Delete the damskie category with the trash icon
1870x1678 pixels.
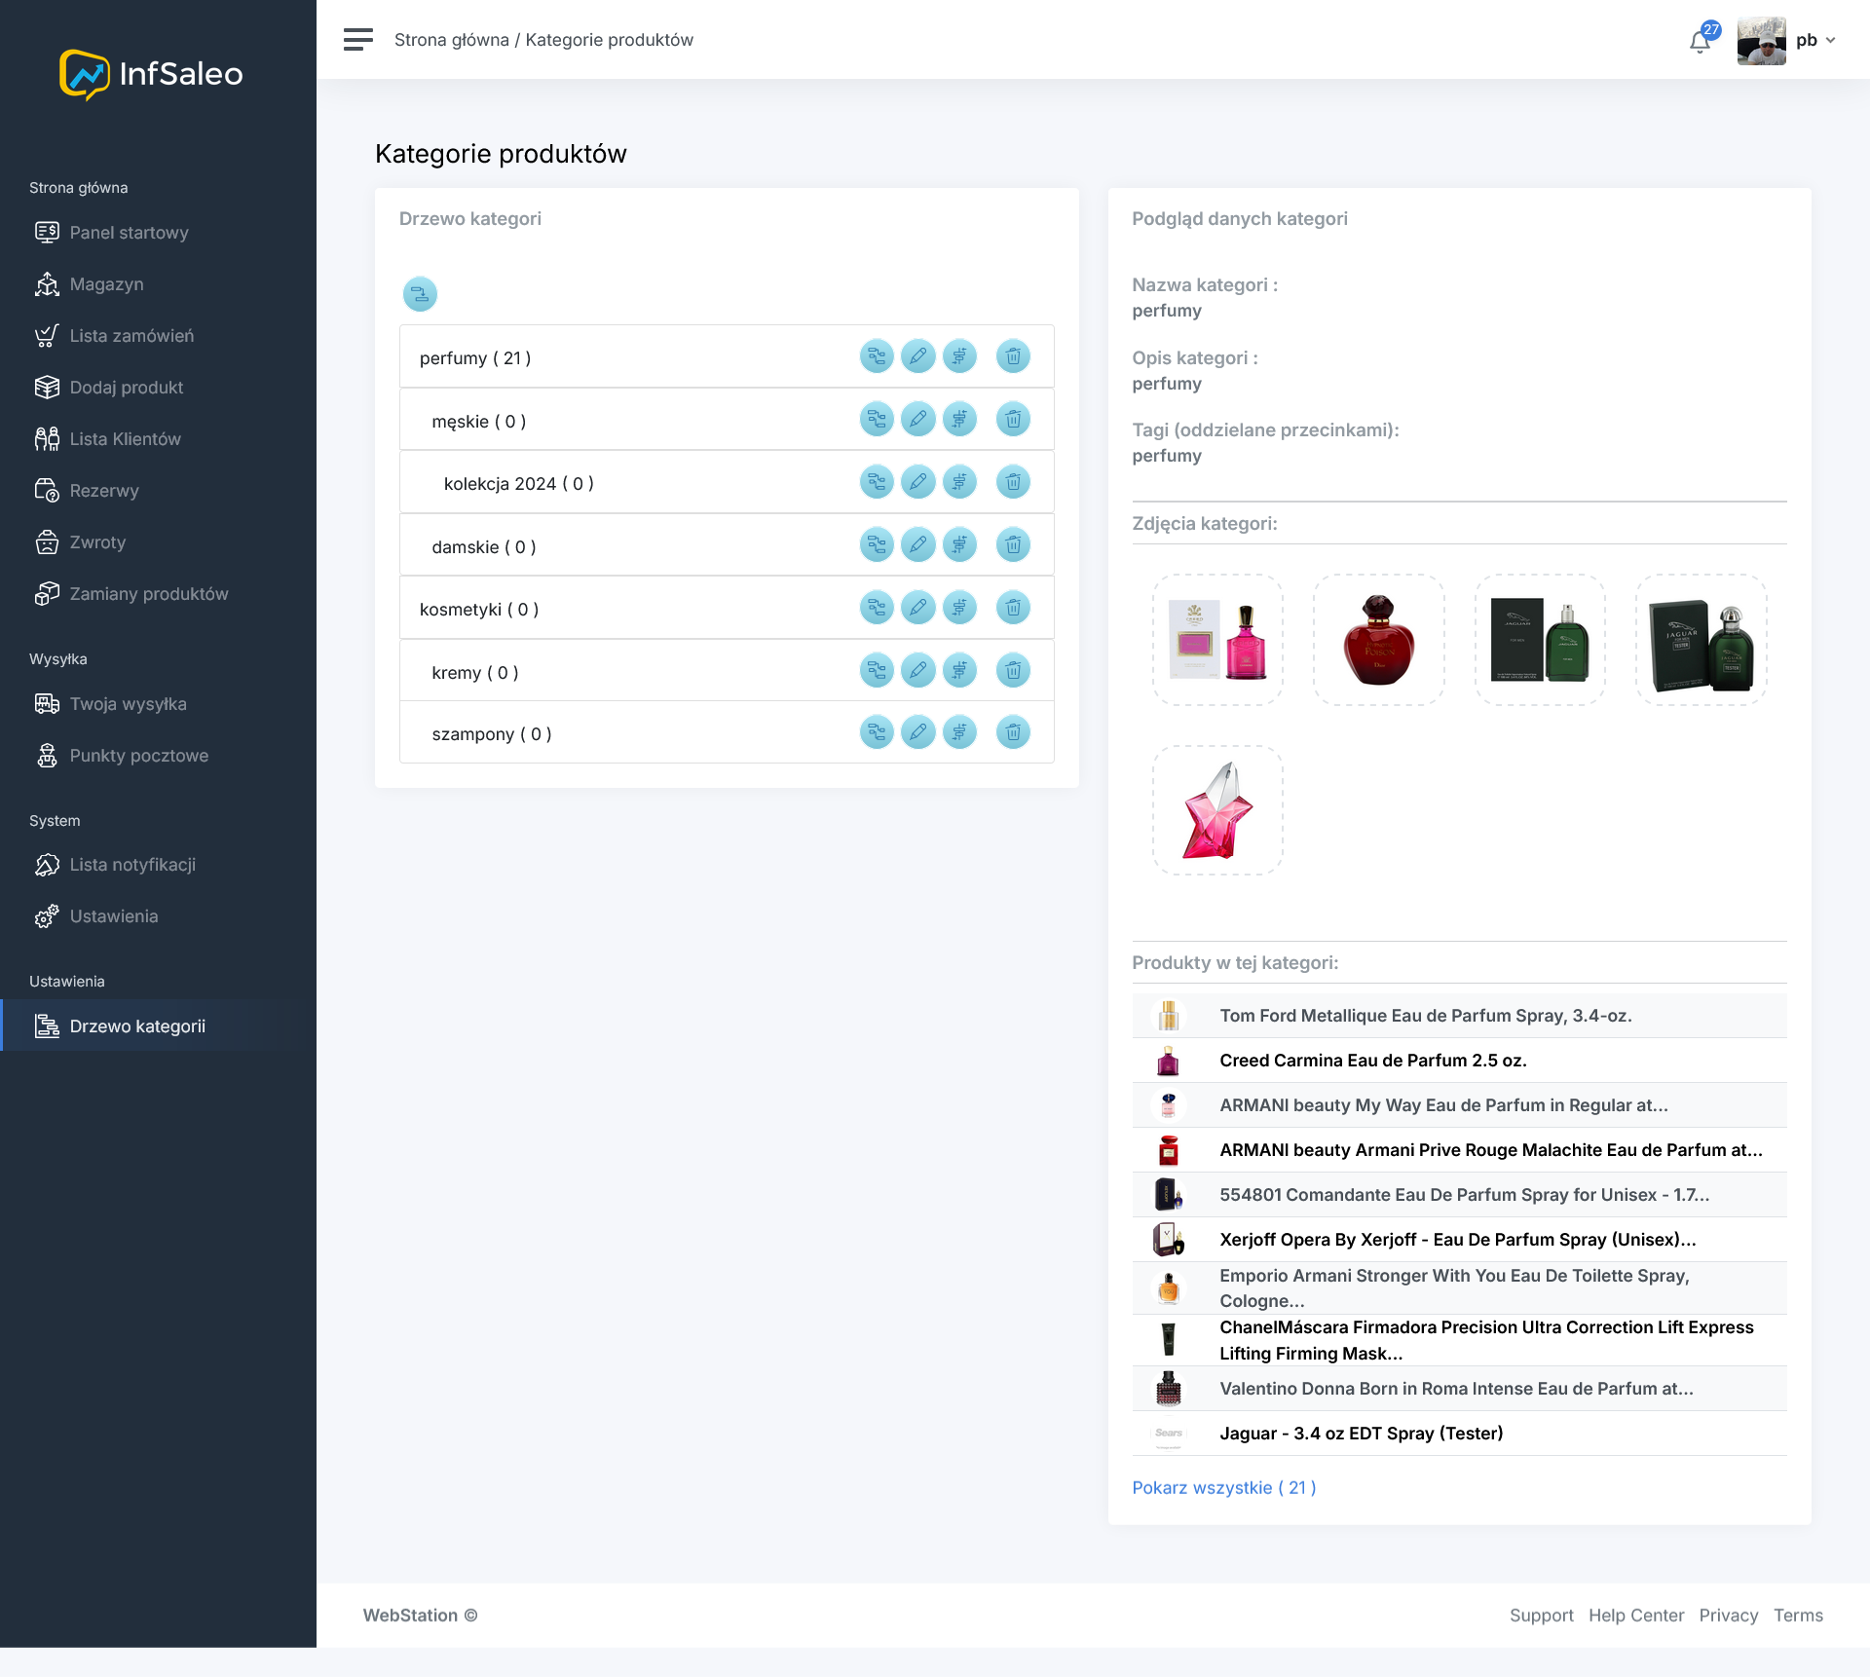1013,544
